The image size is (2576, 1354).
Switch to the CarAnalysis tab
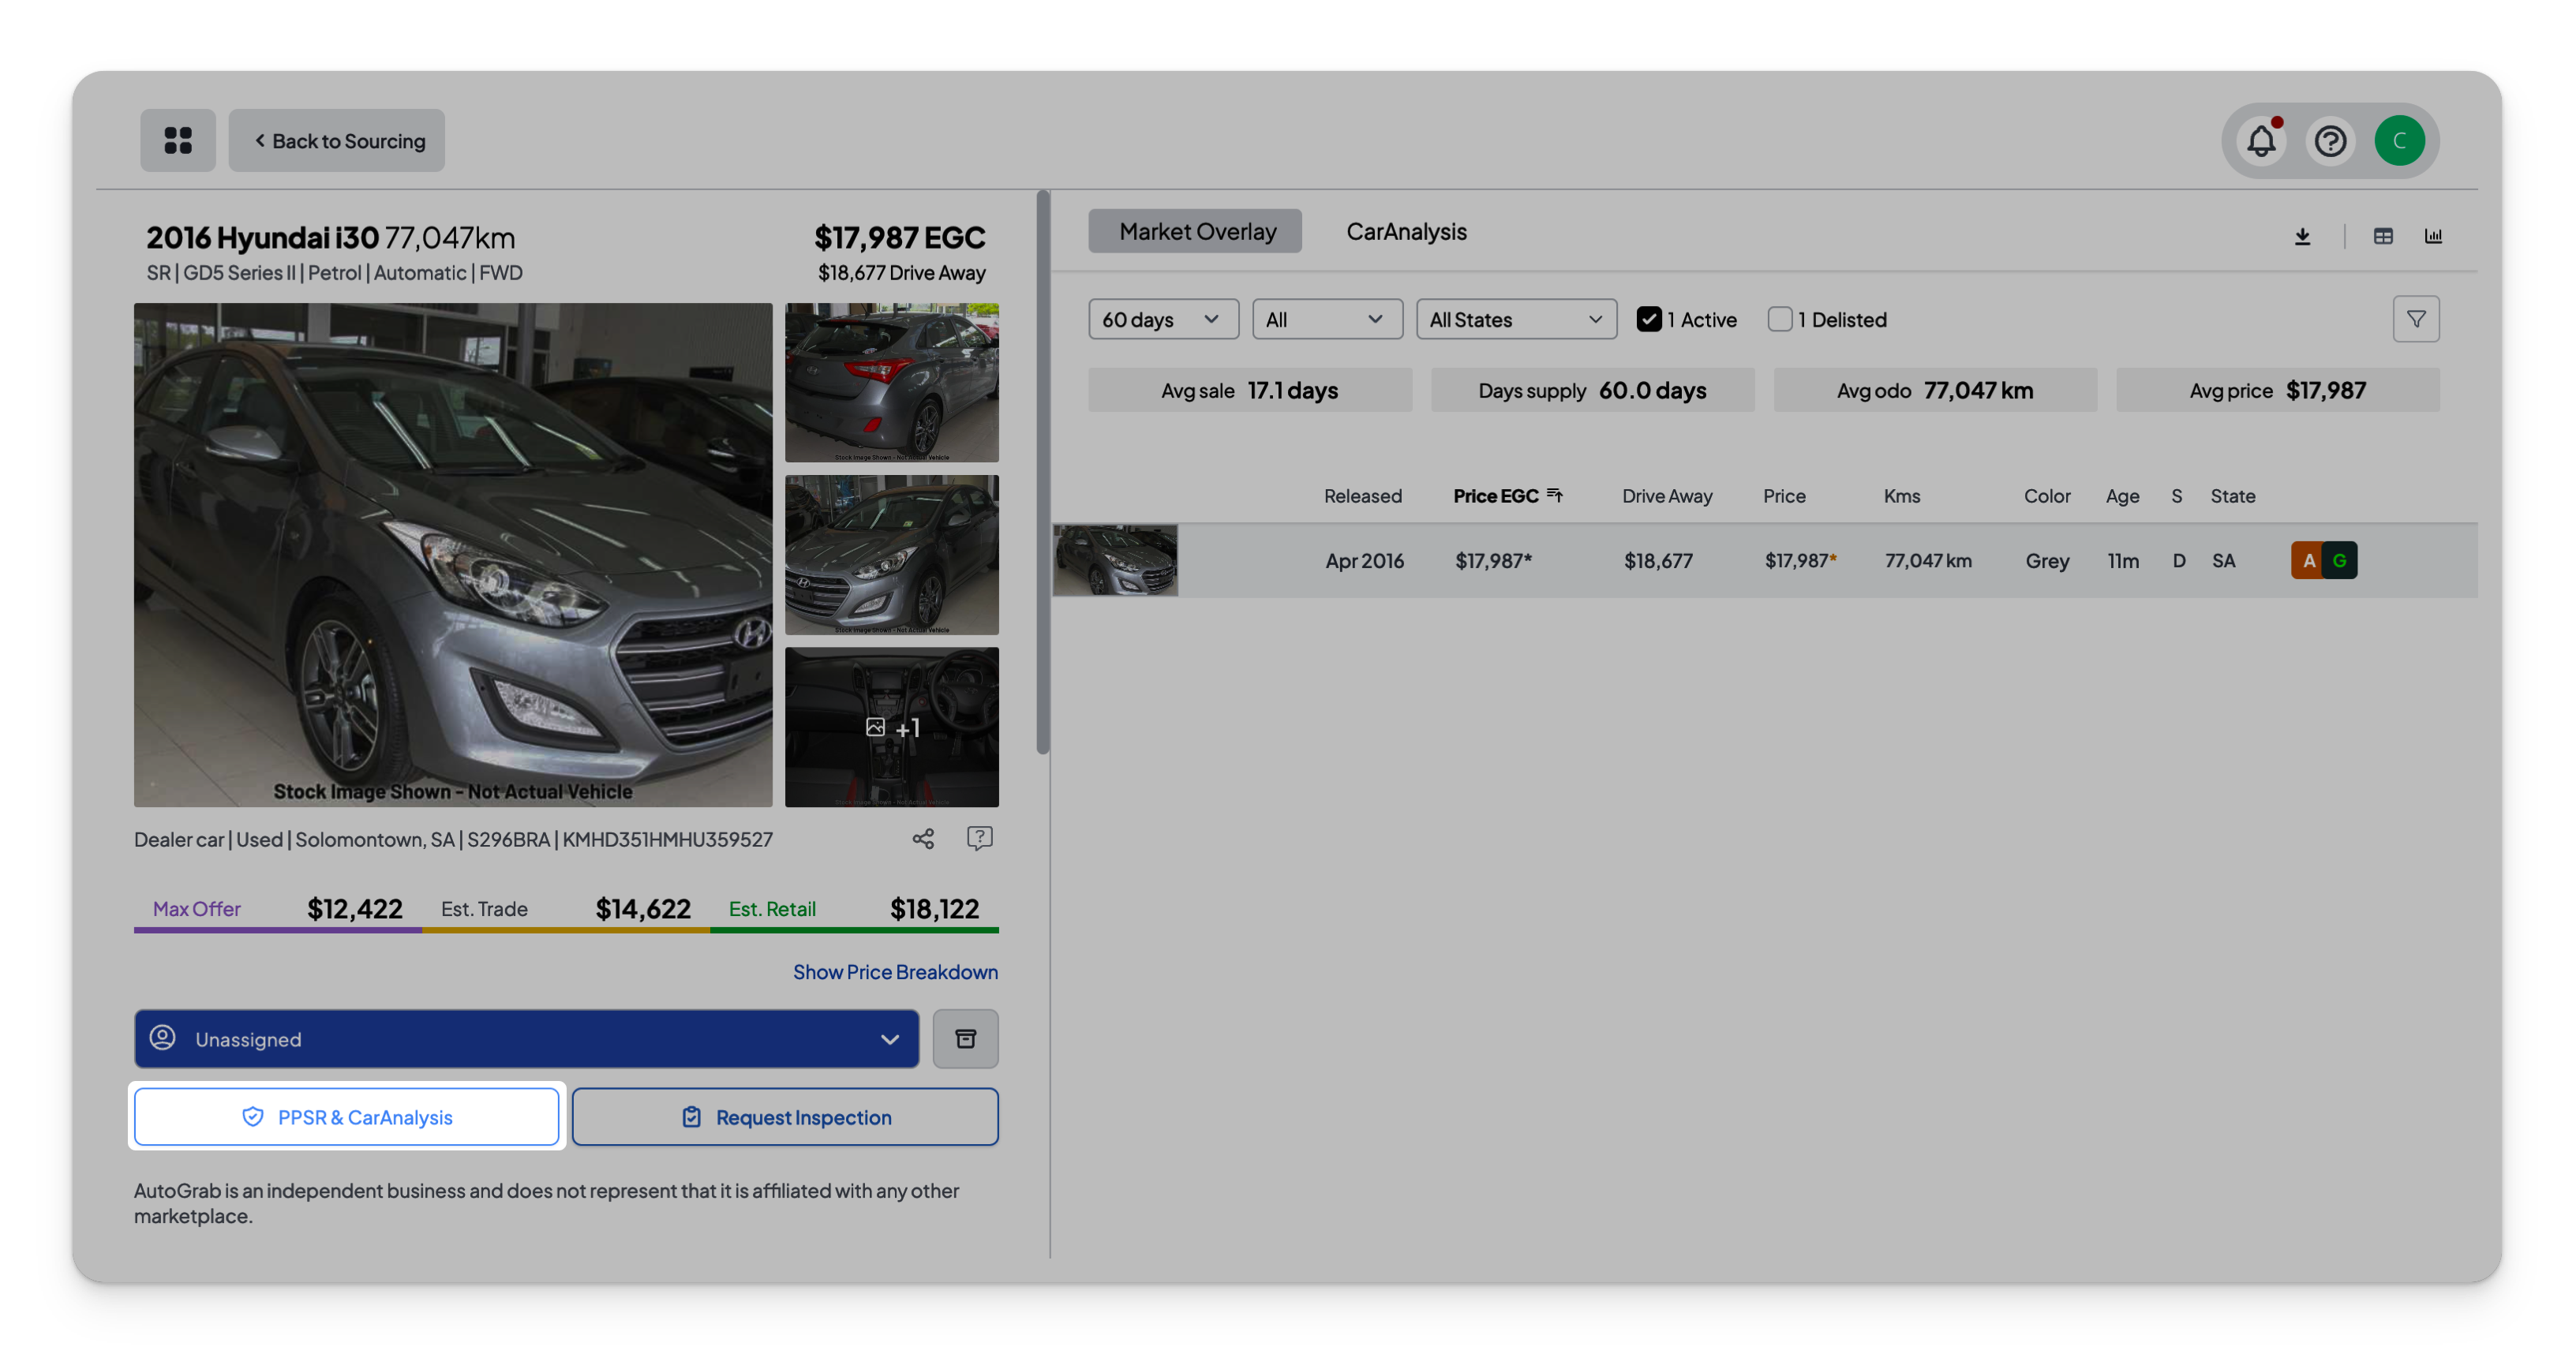click(1406, 232)
